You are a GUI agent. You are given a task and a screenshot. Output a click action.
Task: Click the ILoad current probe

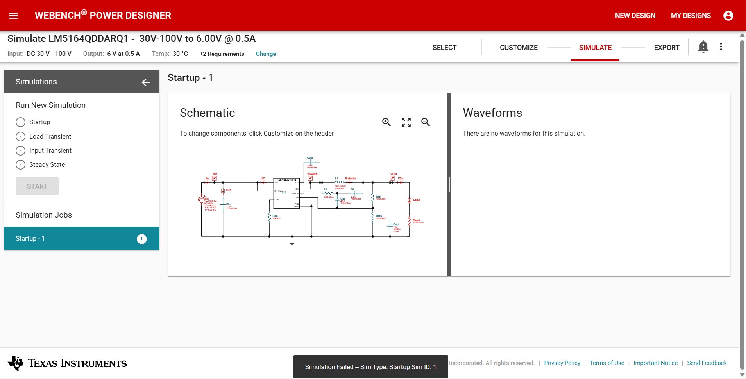coord(410,201)
